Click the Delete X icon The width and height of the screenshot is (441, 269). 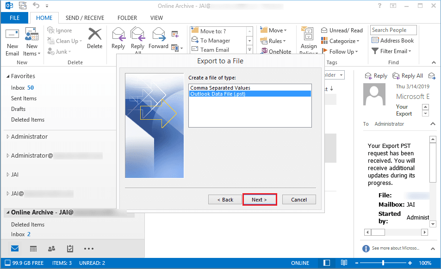point(95,34)
